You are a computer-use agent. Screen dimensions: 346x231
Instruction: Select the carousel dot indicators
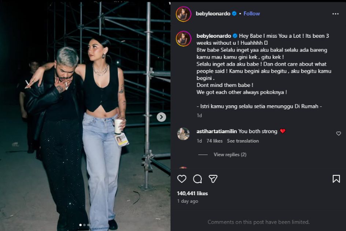point(84,225)
